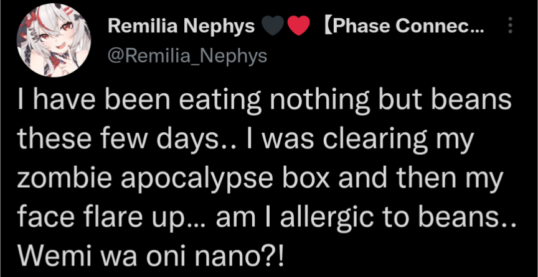
Task: Click the black heart emoji in the name
Action: (273, 26)
